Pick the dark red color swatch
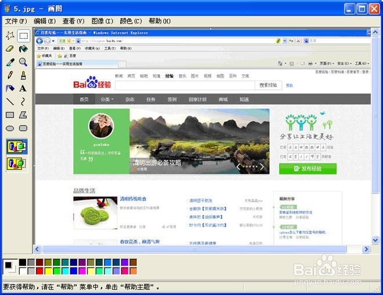 [39, 263]
